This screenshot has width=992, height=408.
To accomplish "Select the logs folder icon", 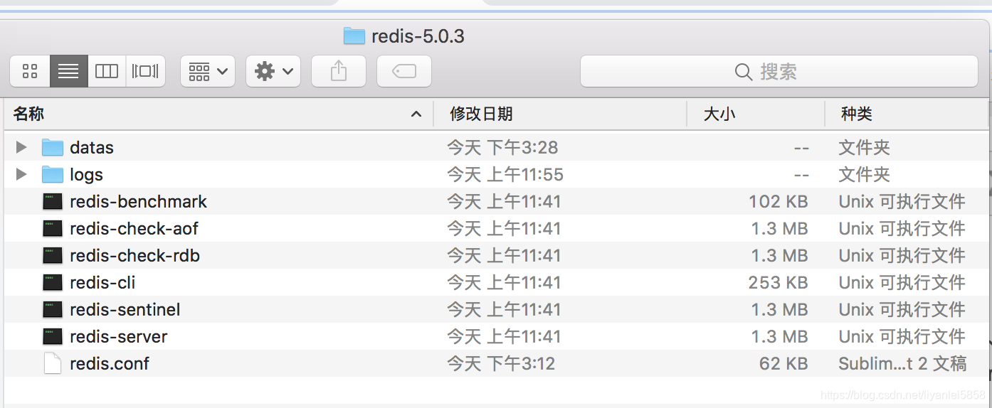I will 53,174.
